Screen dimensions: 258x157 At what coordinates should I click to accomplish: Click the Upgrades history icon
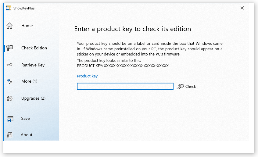(x=9, y=98)
